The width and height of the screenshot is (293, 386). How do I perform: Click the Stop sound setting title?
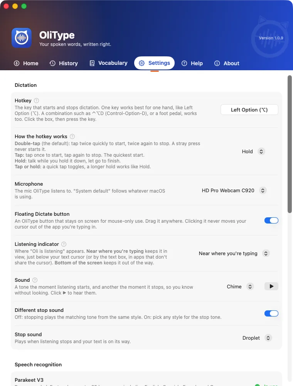click(x=28, y=334)
